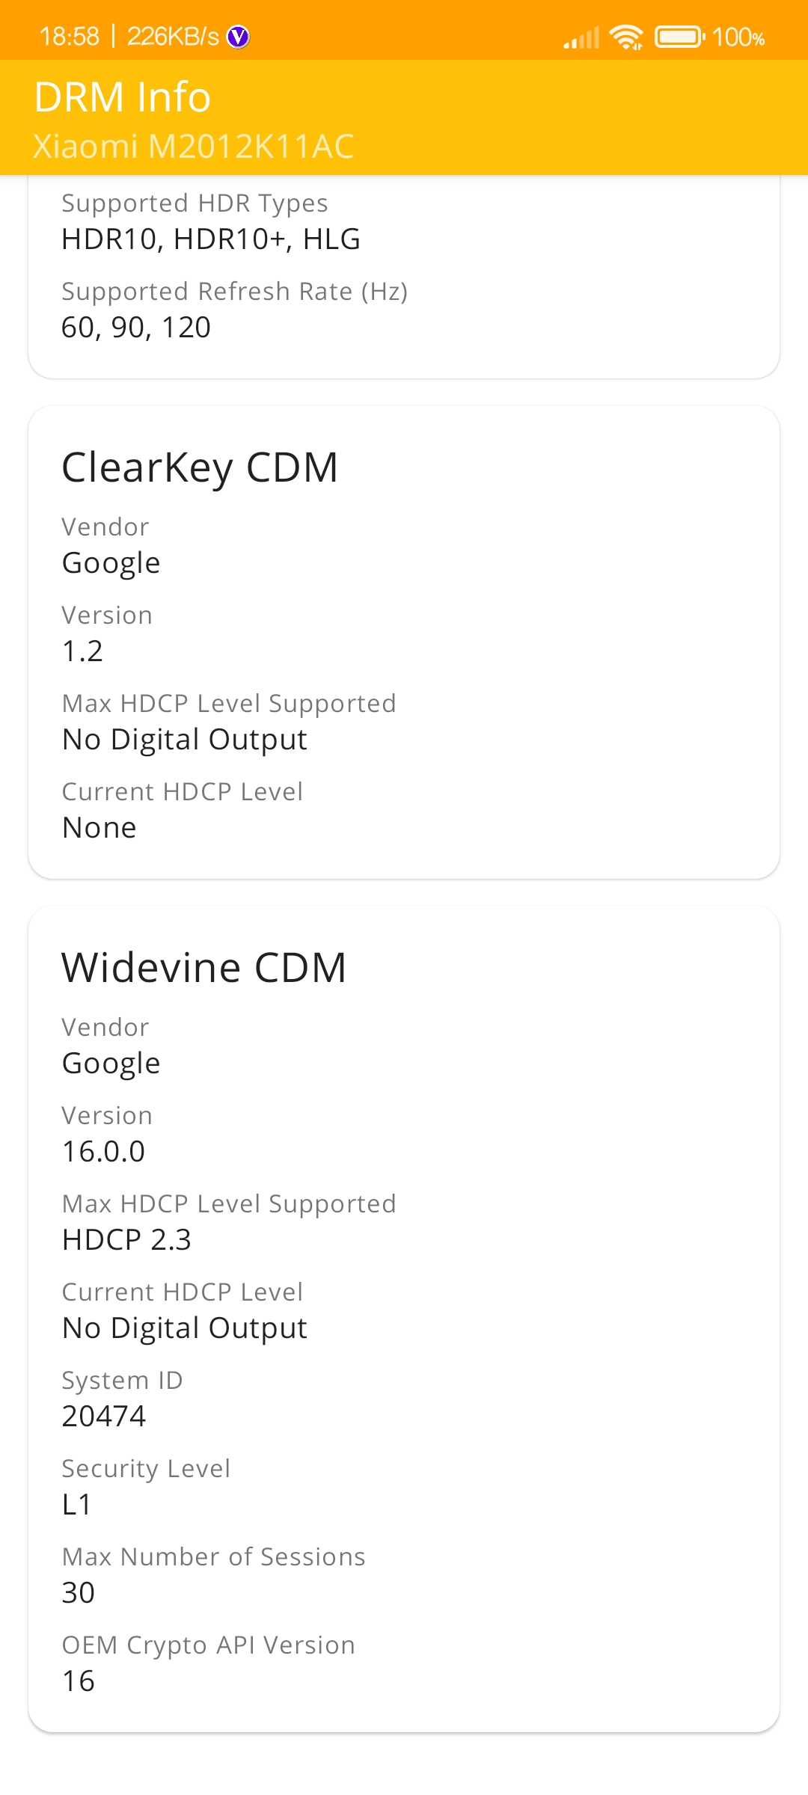Tap the 226KB/s network speed indicator
This screenshot has width=808, height=1795.
173,37
